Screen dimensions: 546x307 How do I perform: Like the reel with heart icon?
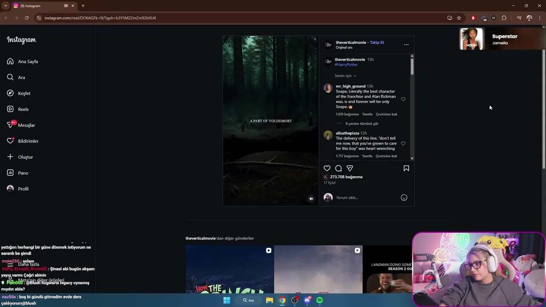[x=327, y=168]
